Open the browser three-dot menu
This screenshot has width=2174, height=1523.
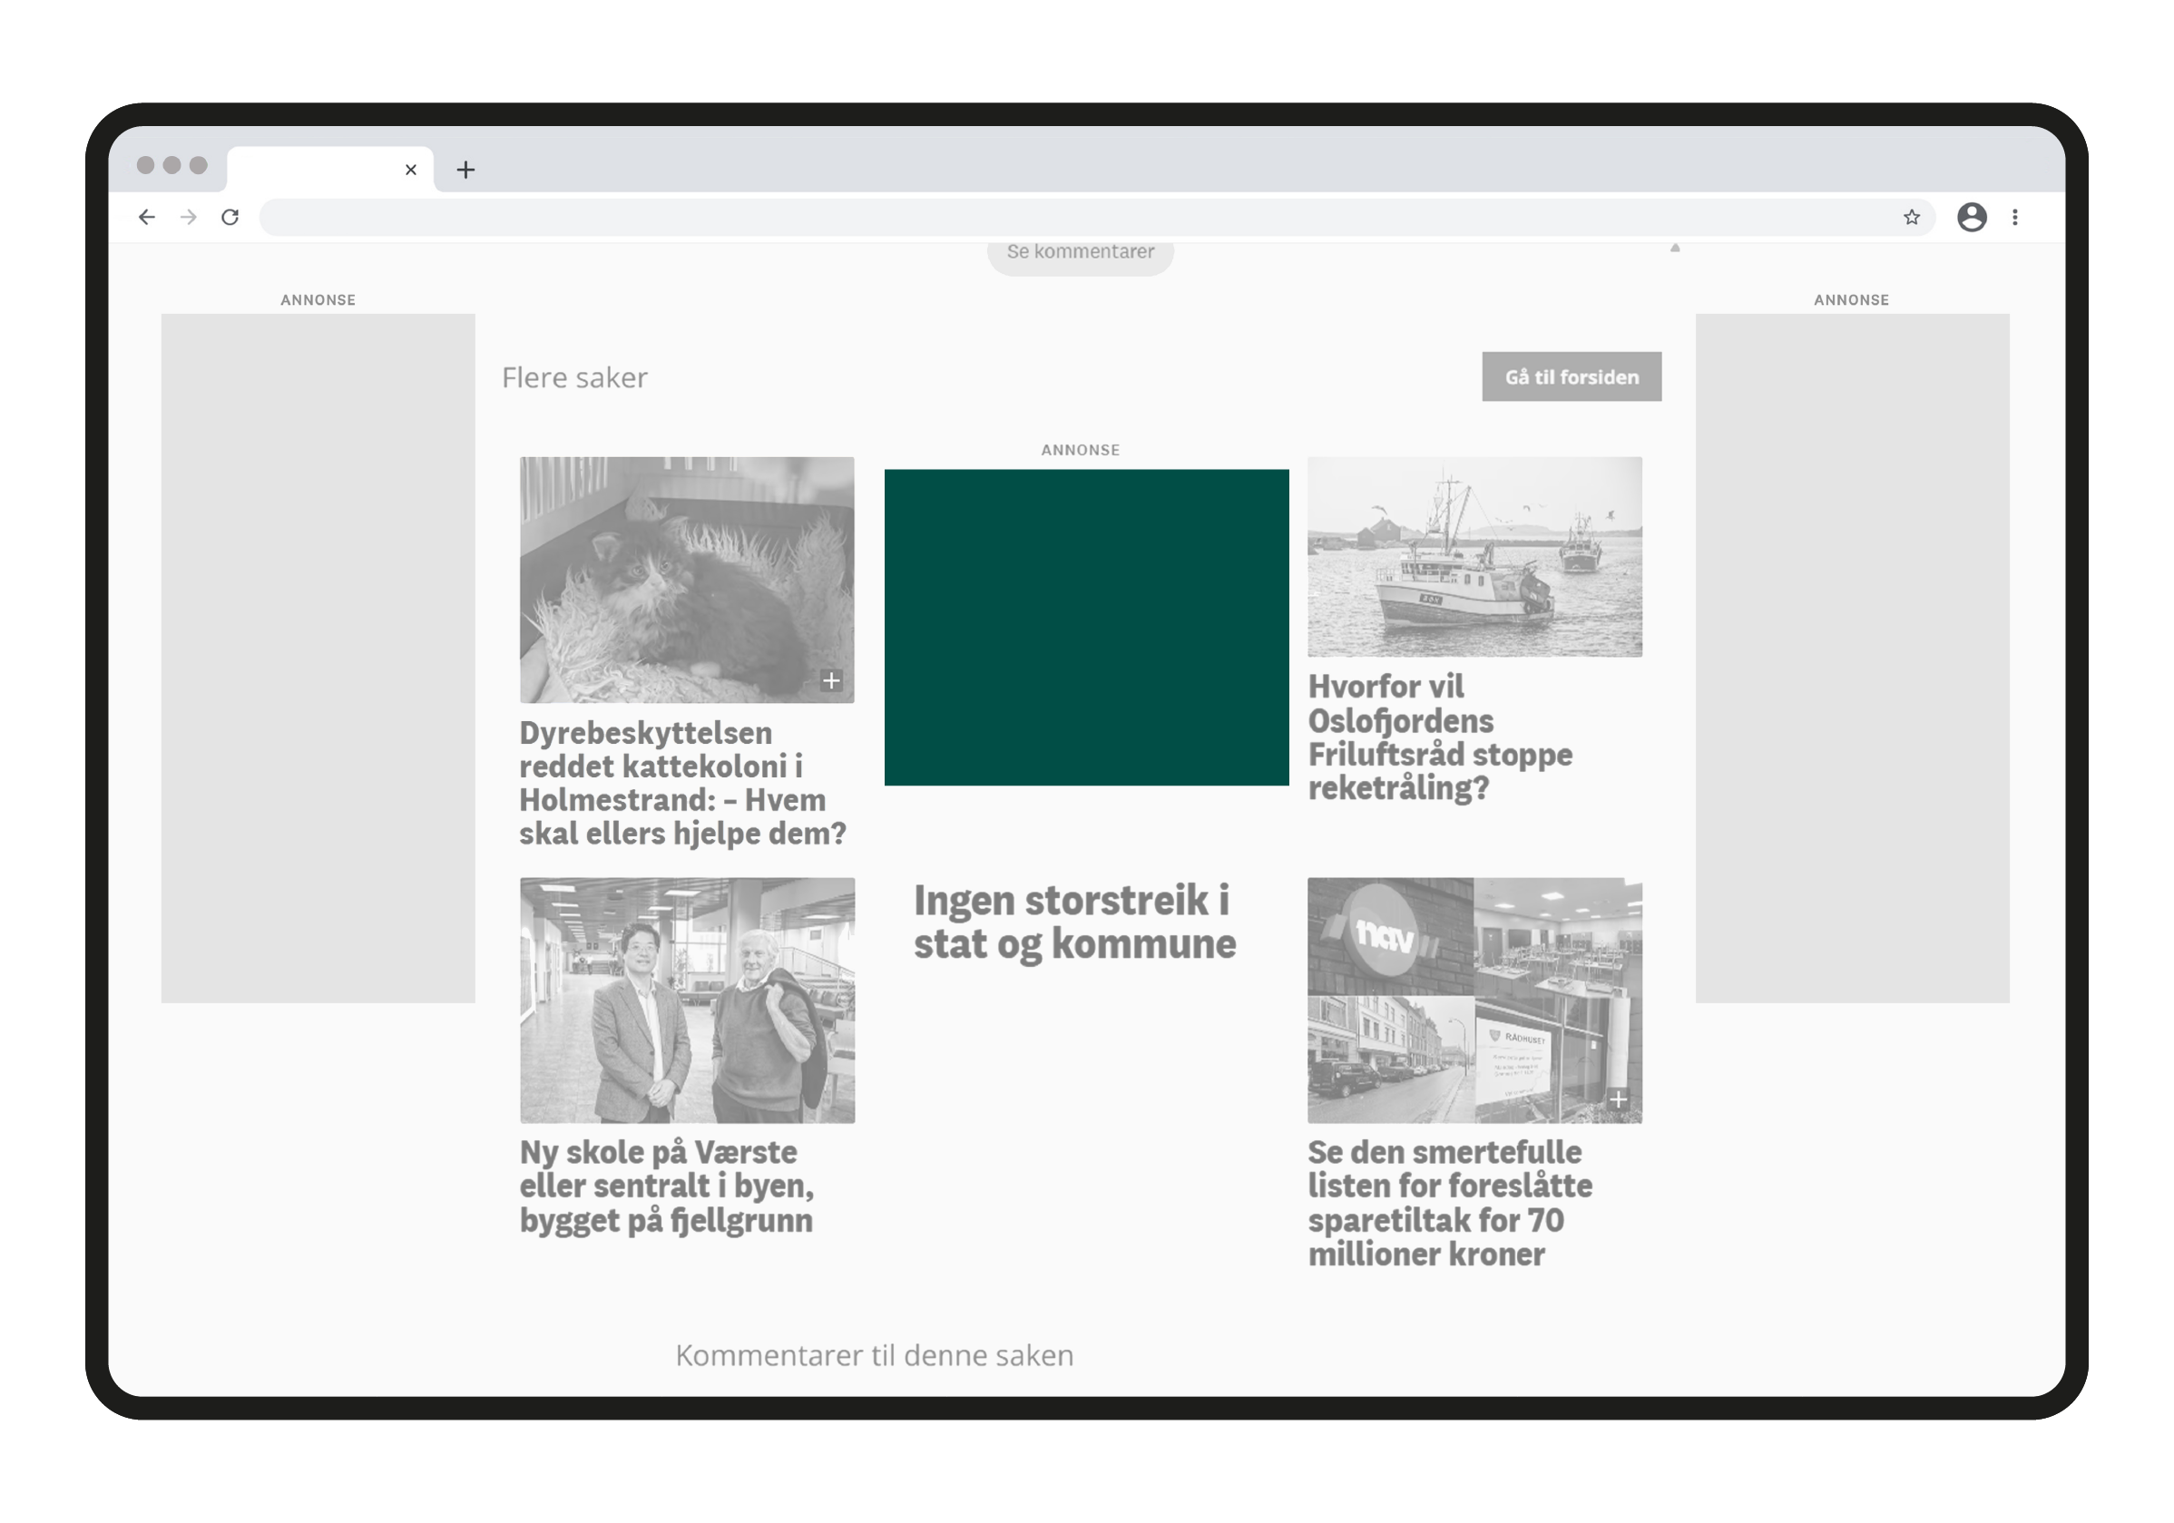pos(2015,217)
